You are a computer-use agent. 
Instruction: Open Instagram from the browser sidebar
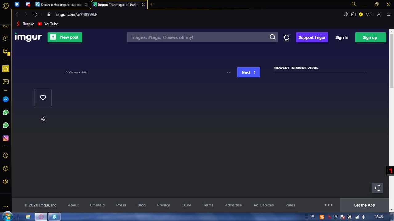coord(6,138)
